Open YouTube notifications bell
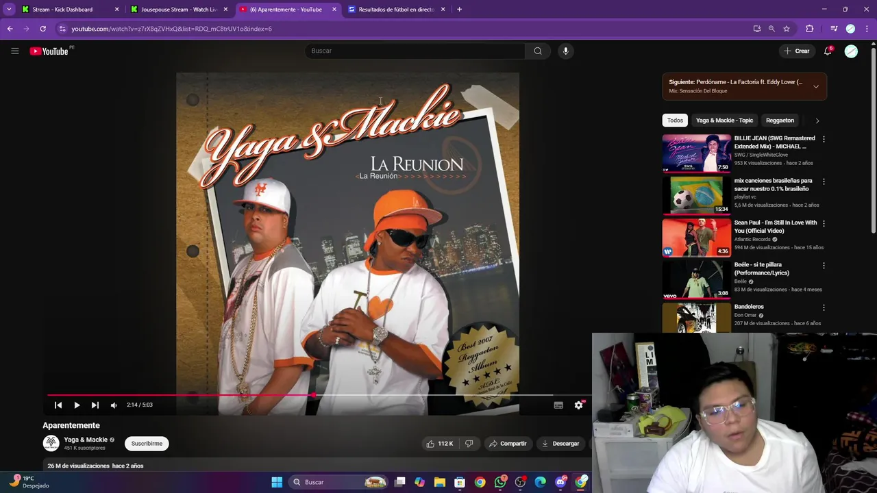The width and height of the screenshot is (877, 493). 828,51
